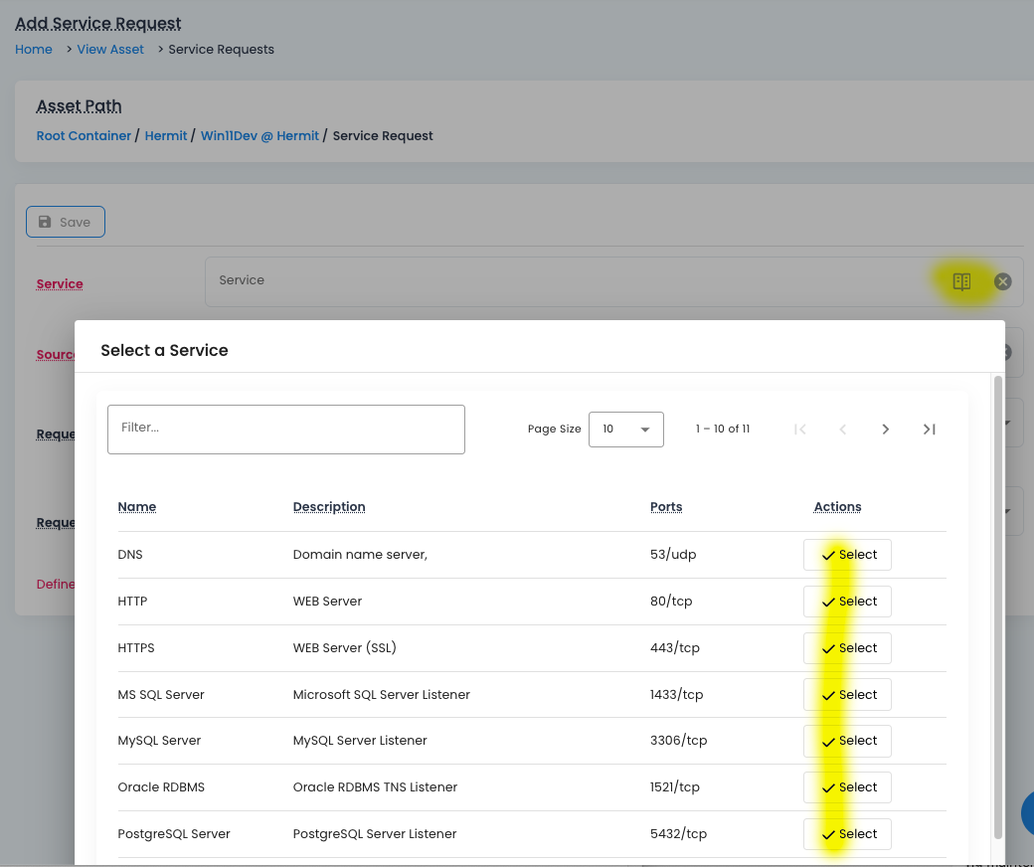Select the PostgreSQL Server service

846,833
